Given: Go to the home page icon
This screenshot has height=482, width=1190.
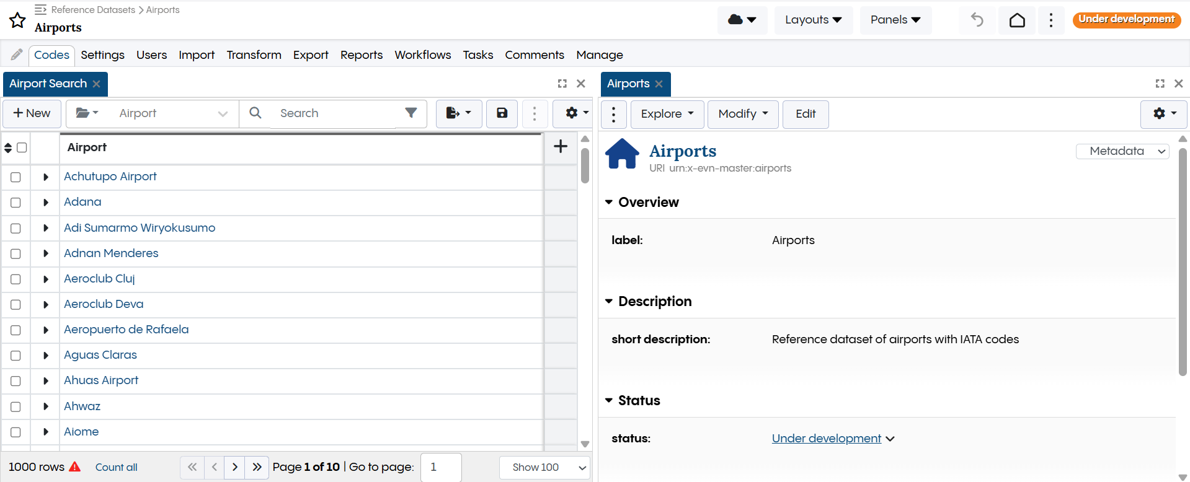Looking at the screenshot, I should pyautogui.click(x=1017, y=20).
